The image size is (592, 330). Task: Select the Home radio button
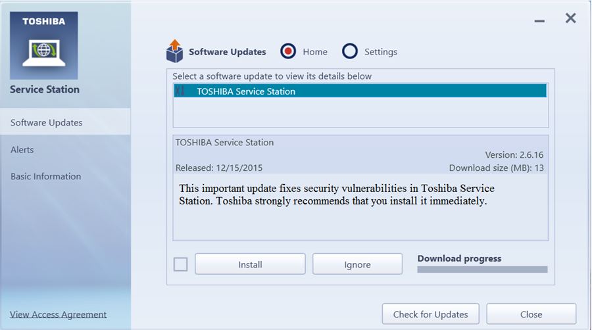pos(287,51)
